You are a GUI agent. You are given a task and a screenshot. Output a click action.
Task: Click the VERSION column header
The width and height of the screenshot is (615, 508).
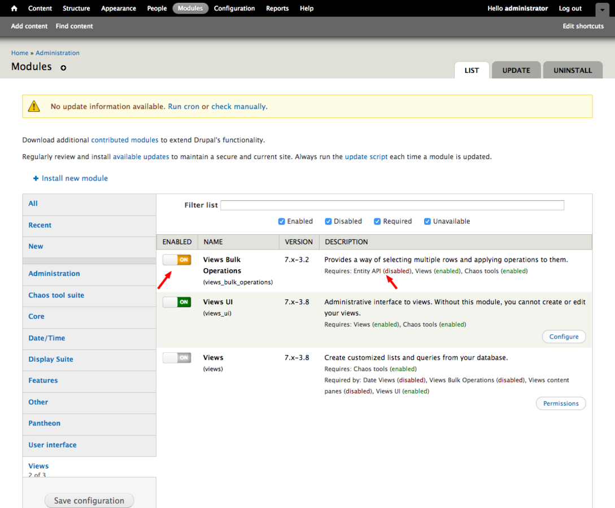coord(299,242)
